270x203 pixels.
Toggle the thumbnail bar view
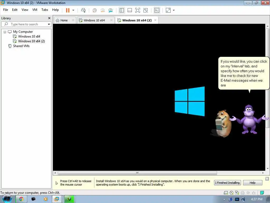(x=130, y=10)
